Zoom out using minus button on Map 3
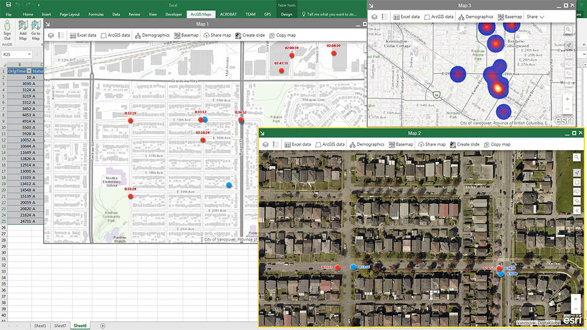 click(568, 109)
